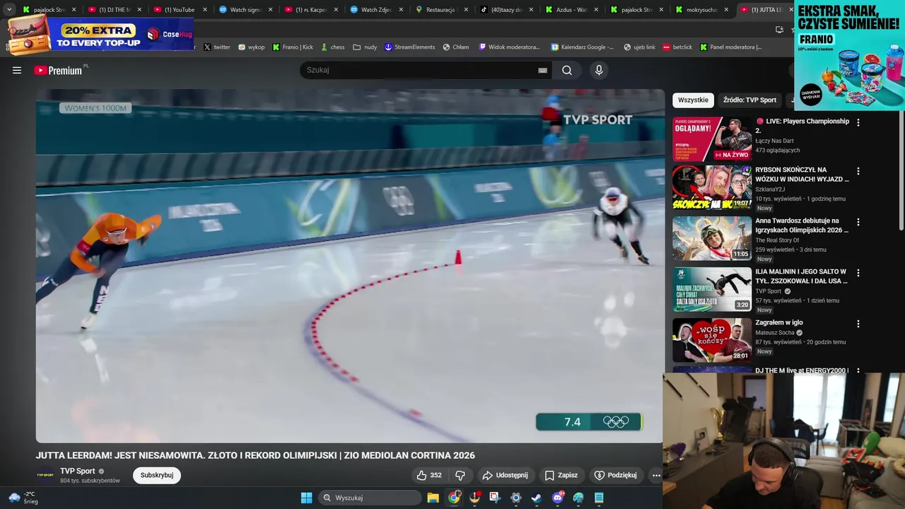905x509 pixels.
Task: Switch to the Restauracja maps tab
Action: (440, 10)
